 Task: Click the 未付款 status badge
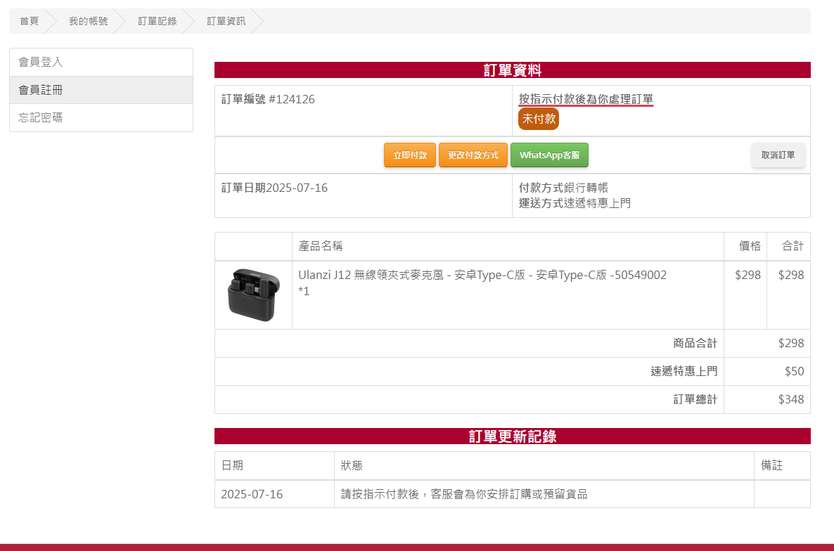point(538,119)
